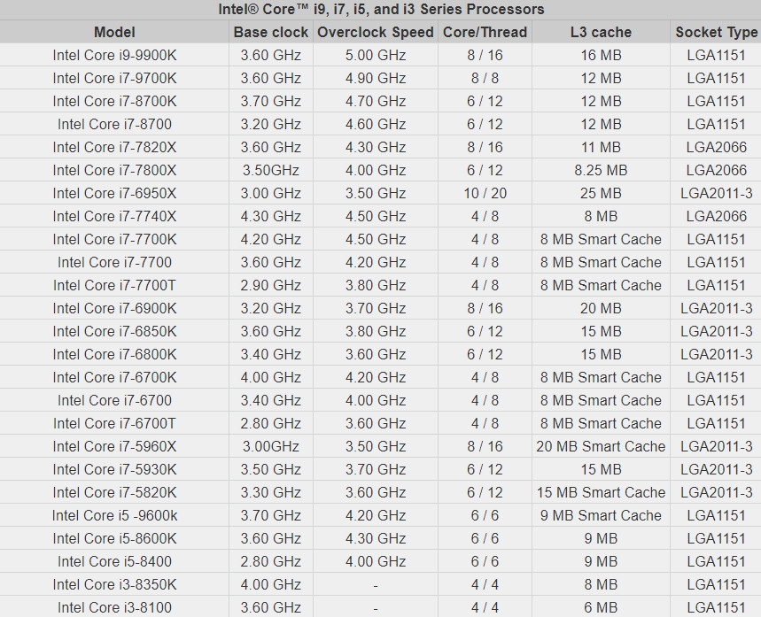Click the '4.70 GHz' overclock speed of i7-8700K
Screen dimensions: 761x617
point(375,102)
